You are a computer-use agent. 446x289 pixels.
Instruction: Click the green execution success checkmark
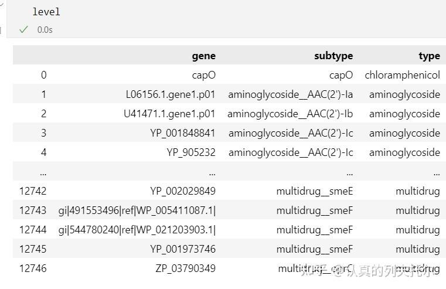tap(23, 29)
